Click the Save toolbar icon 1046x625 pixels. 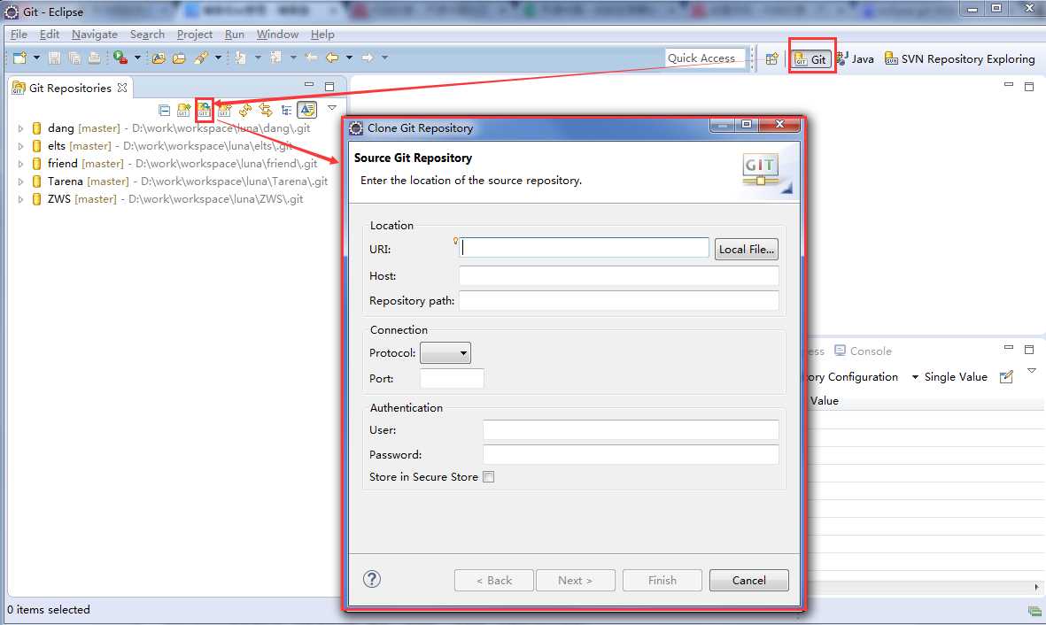click(x=55, y=58)
